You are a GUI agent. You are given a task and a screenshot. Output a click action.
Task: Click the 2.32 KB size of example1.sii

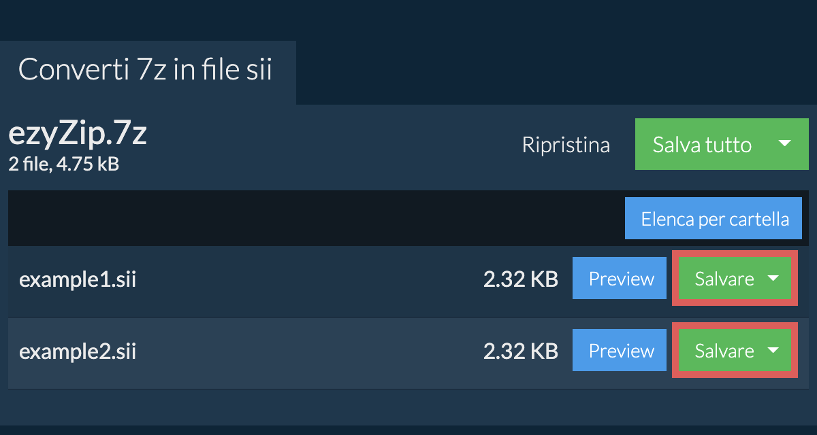coord(520,279)
